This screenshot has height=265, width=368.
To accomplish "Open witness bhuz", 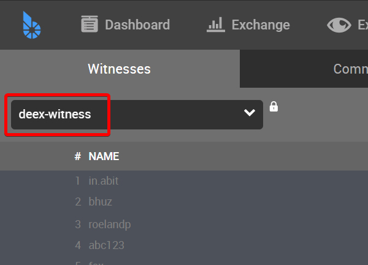I will [100, 202].
